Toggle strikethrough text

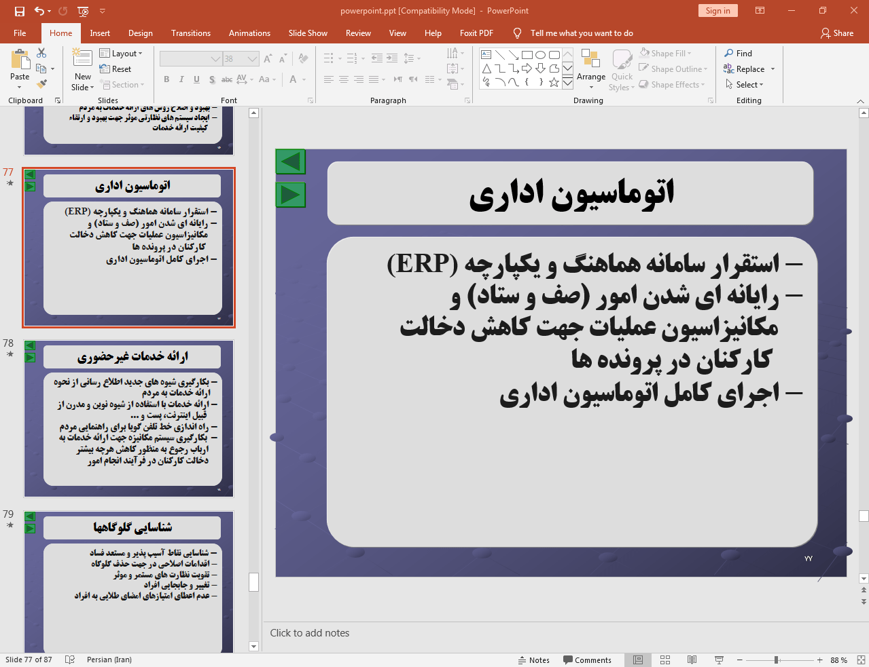click(x=227, y=79)
